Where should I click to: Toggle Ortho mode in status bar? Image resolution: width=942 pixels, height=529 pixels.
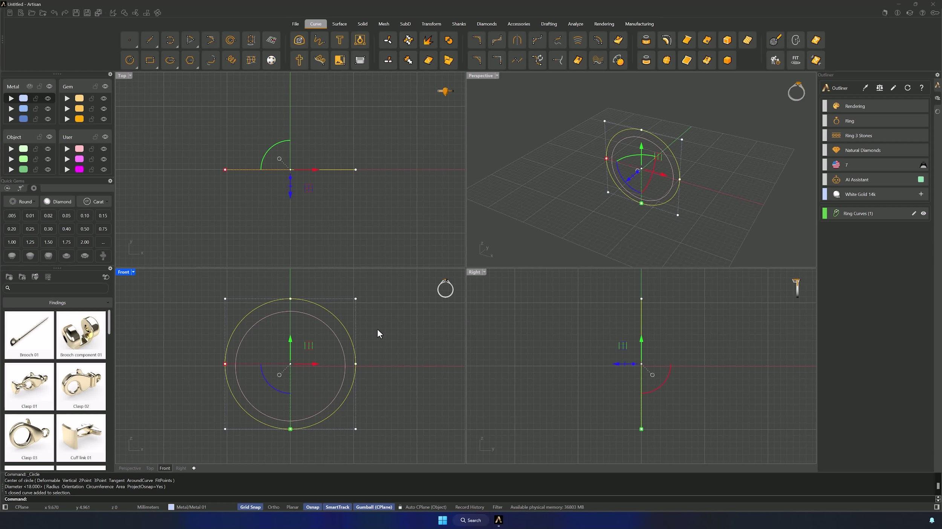273,507
